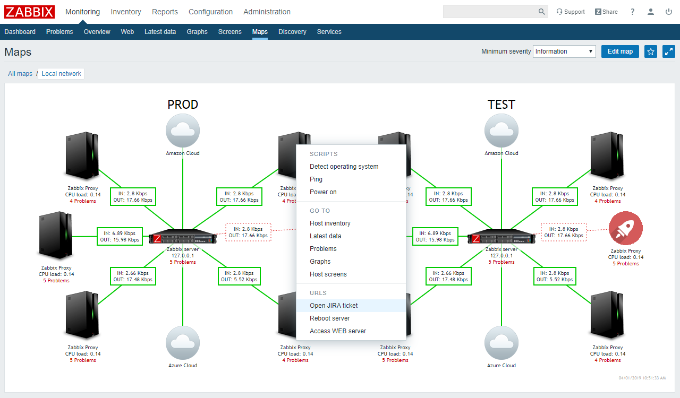680x398 pixels.
Task: Select Reboot server URL
Action: click(x=351, y=318)
